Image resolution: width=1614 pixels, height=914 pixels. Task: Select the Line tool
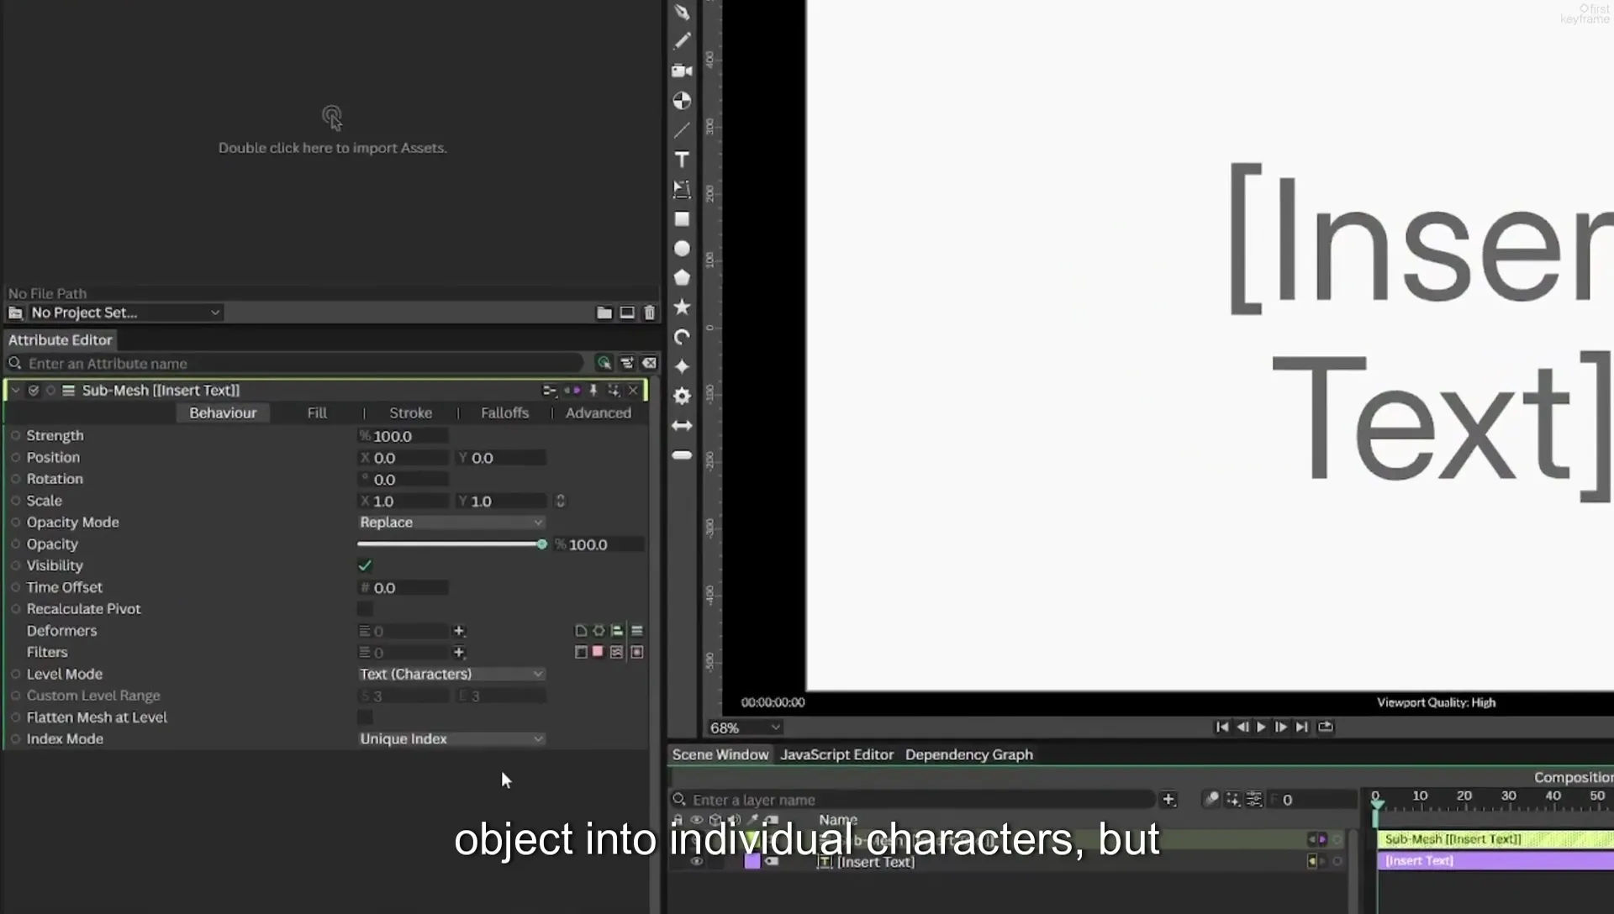click(682, 130)
